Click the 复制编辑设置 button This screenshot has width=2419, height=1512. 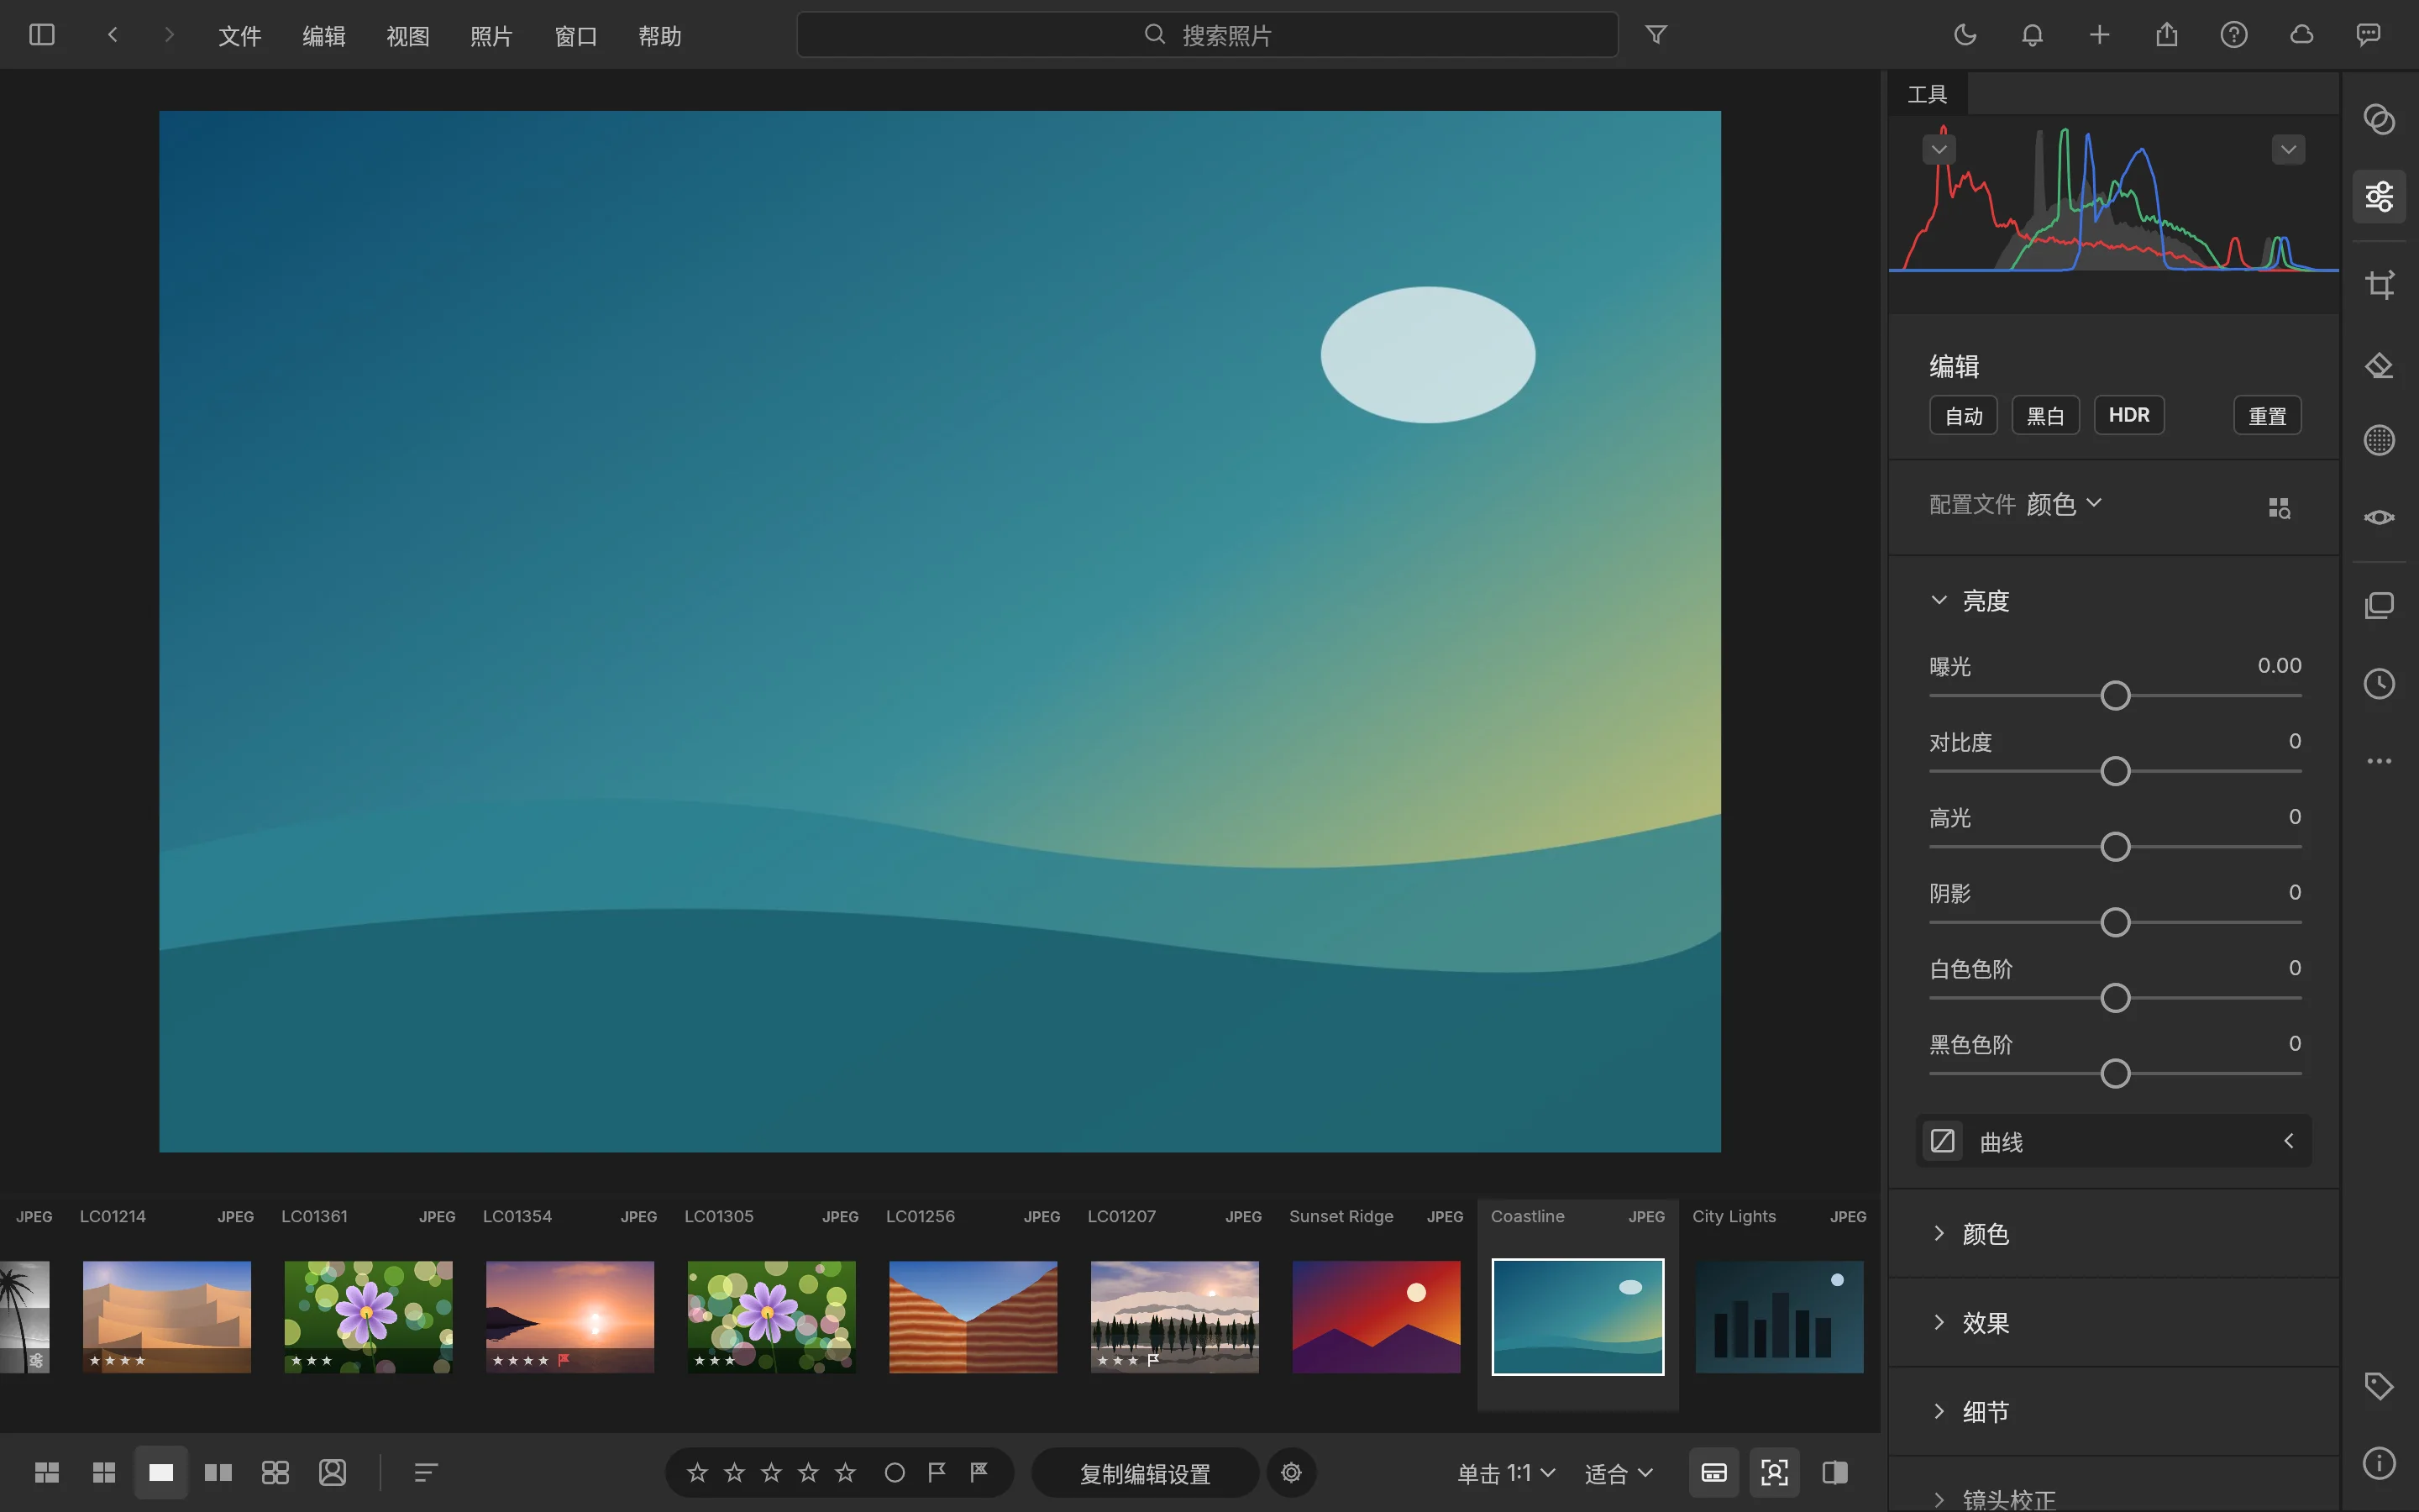[1145, 1473]
